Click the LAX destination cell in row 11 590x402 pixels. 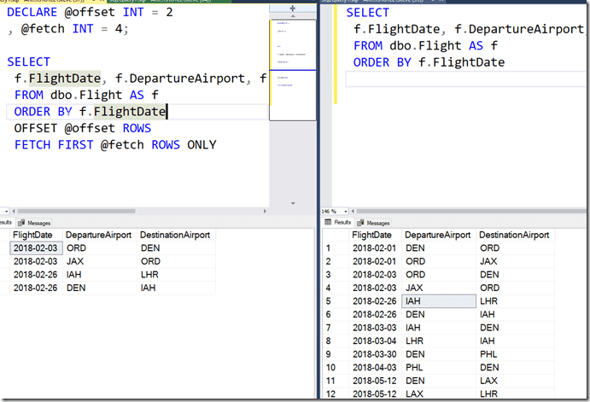point(515,381)
